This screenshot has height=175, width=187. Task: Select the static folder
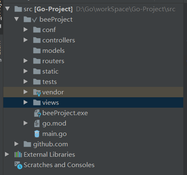[x=50, y=71]
